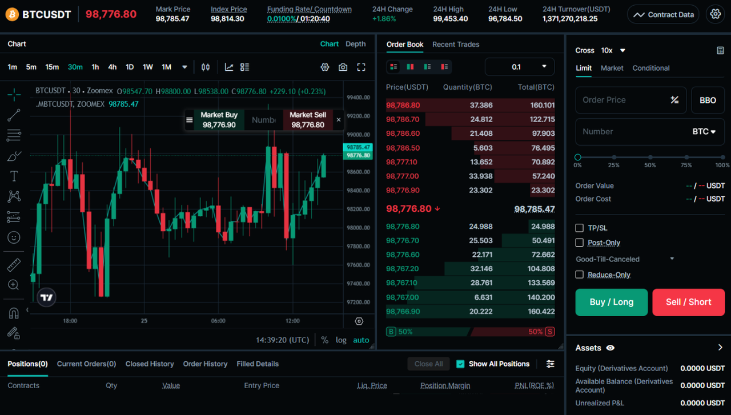
Task: Toggle auto scale on chart
Action: pos(361,340)
